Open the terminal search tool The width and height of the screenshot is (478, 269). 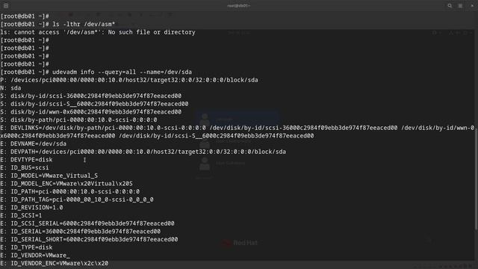[x=450, y=5]
